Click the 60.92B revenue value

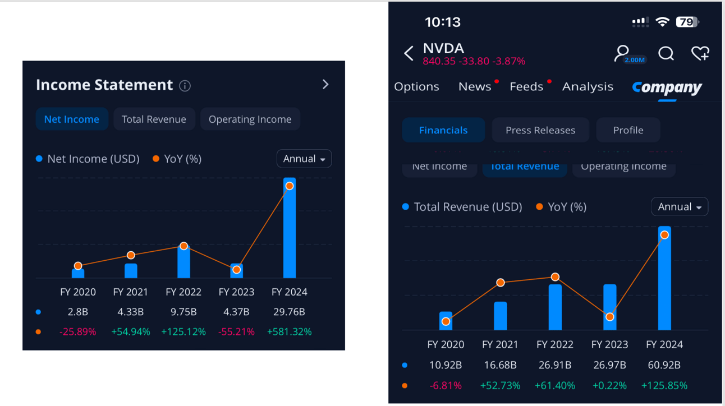tap(664, 365)
